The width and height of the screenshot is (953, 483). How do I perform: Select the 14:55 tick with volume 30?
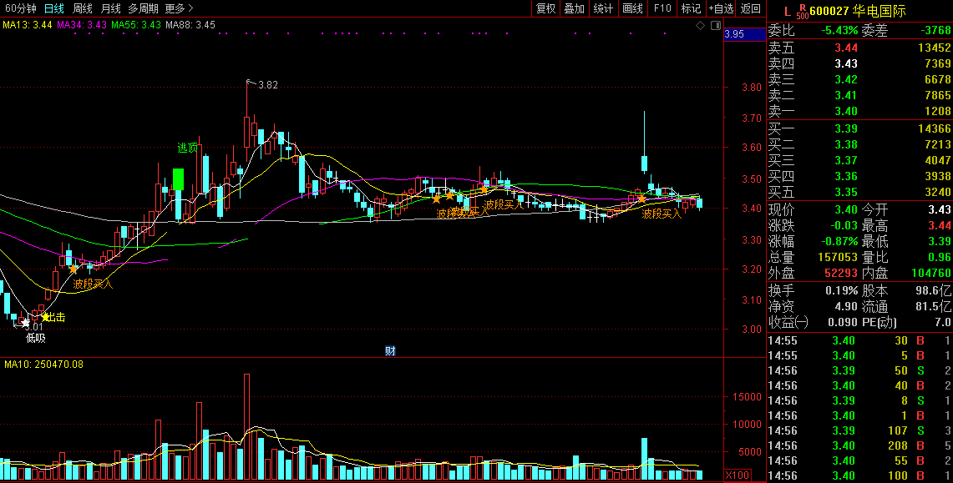859,340
